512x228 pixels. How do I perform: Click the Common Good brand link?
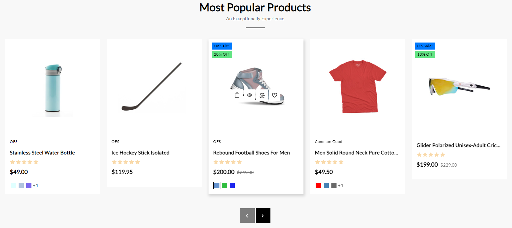(328, 142)
